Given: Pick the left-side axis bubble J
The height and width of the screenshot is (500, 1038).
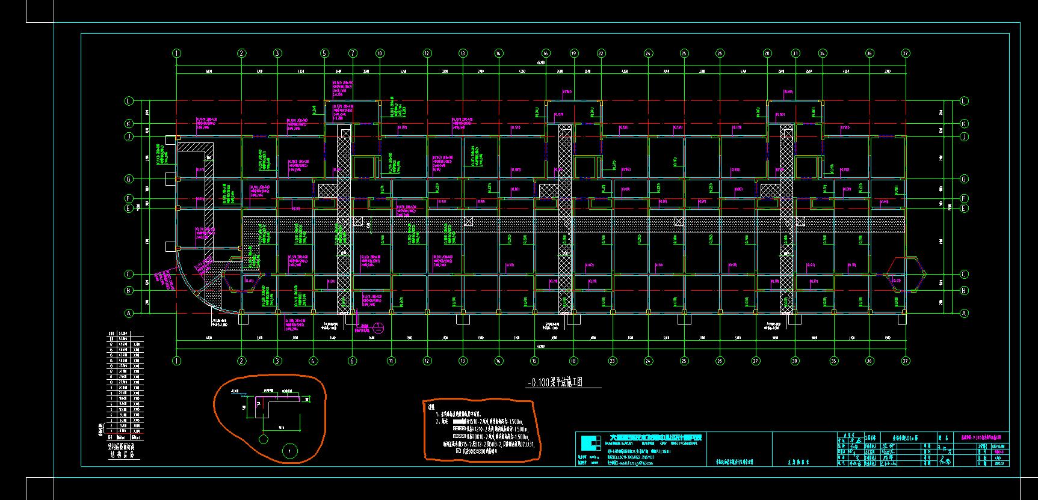Looking at the screenshot, I should pos(128,136).
